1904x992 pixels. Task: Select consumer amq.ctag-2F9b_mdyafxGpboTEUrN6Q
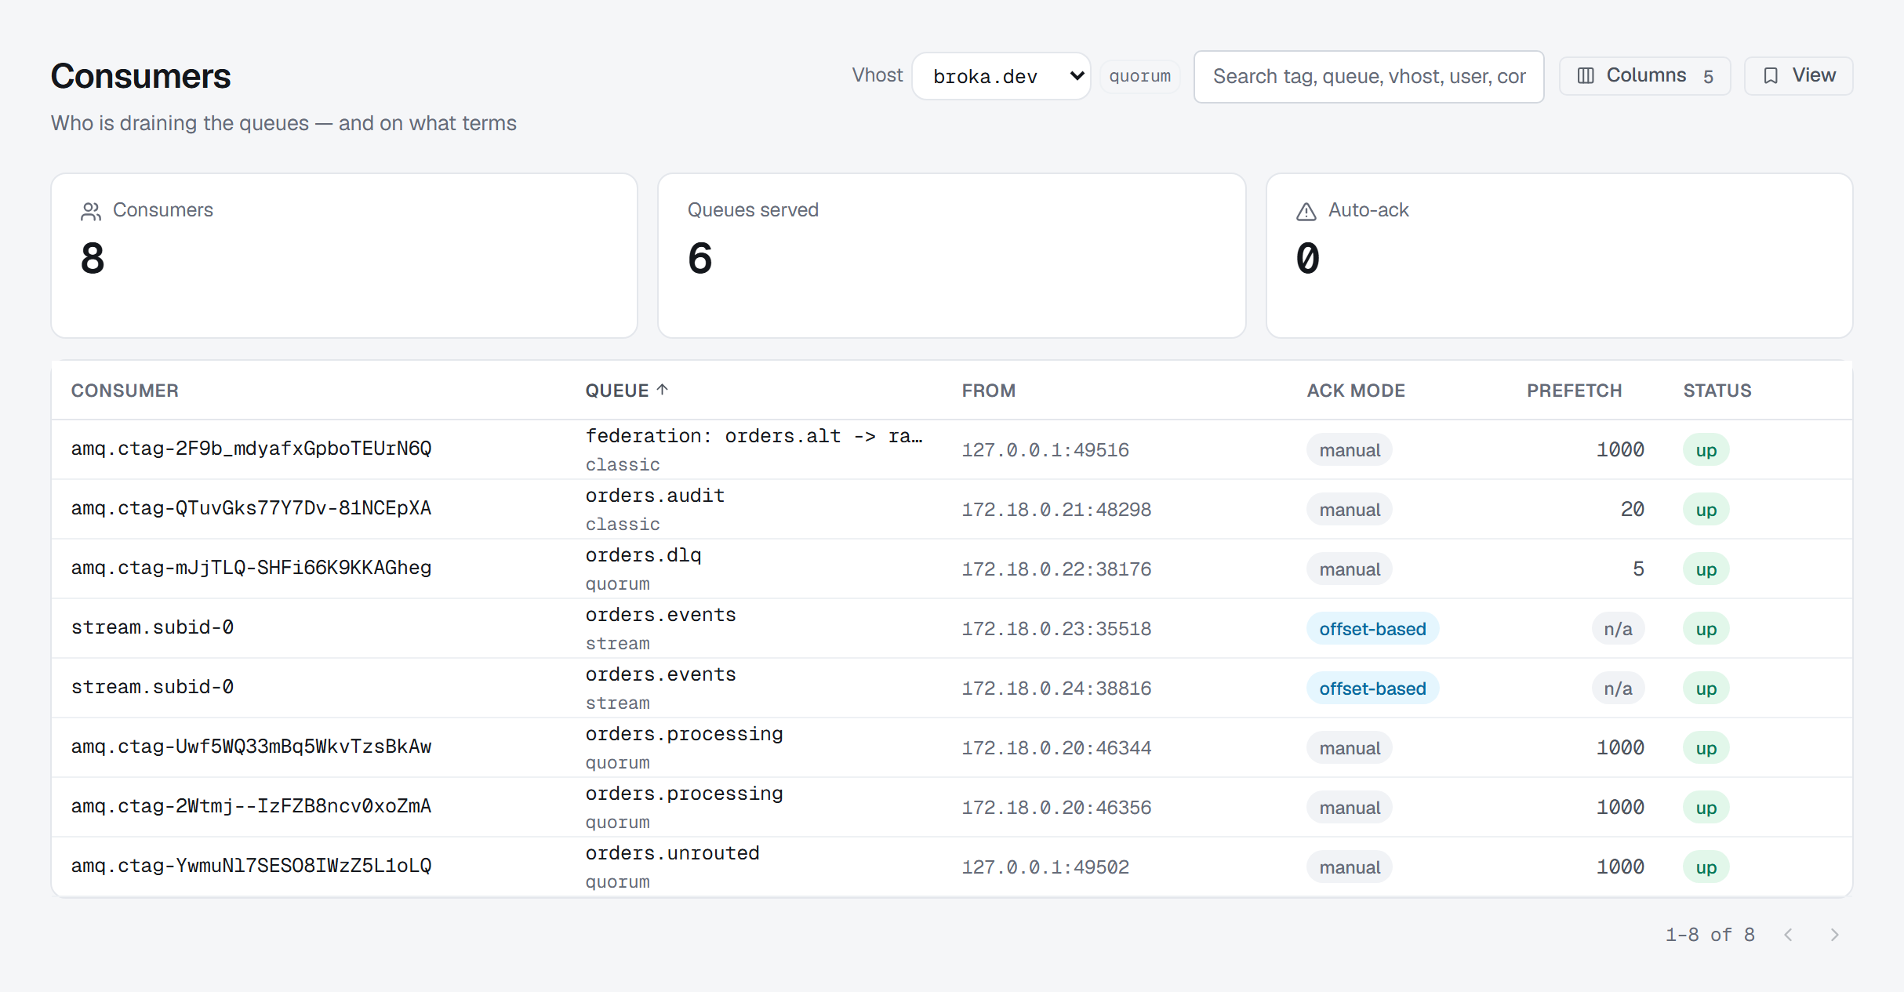(251, 449)
